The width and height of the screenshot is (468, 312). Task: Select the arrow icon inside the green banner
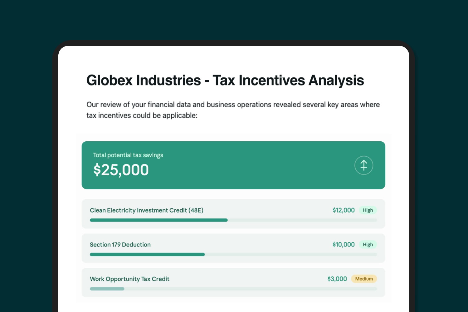(x=364, y=165)
